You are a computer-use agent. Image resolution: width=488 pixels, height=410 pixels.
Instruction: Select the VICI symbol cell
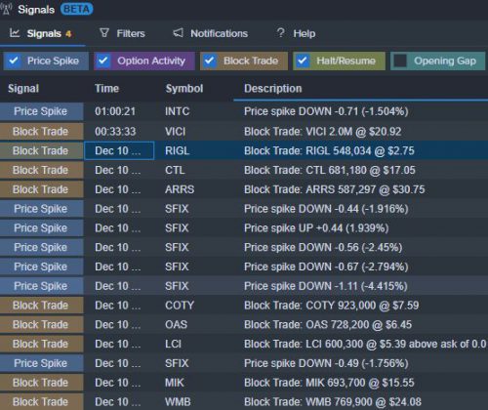click(x=175, y=132)
